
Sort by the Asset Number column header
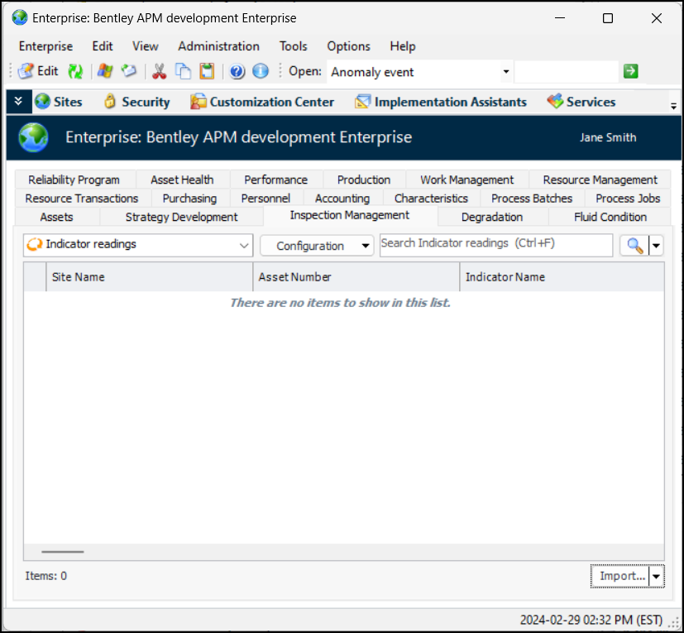[356, 276]
